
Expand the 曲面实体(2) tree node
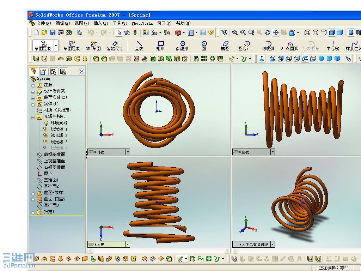click(33, 98)
